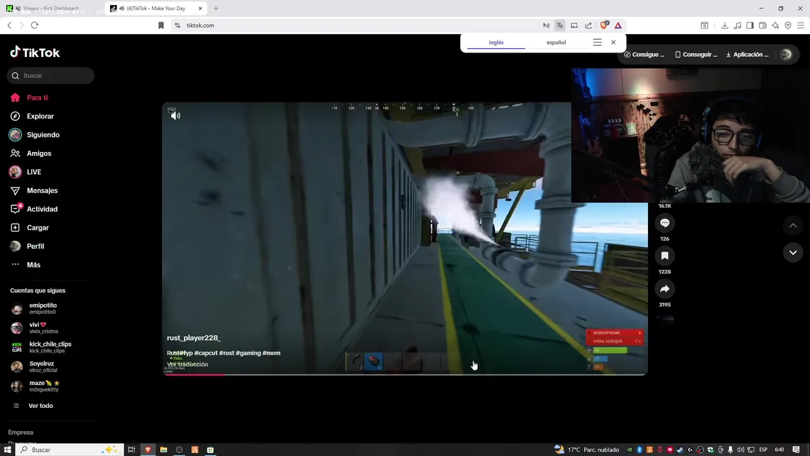The width and height of the screenshot is (810, 456).
Task: Select the TikTok - Make Your Day tab
Action: click(x=156, y=8)
